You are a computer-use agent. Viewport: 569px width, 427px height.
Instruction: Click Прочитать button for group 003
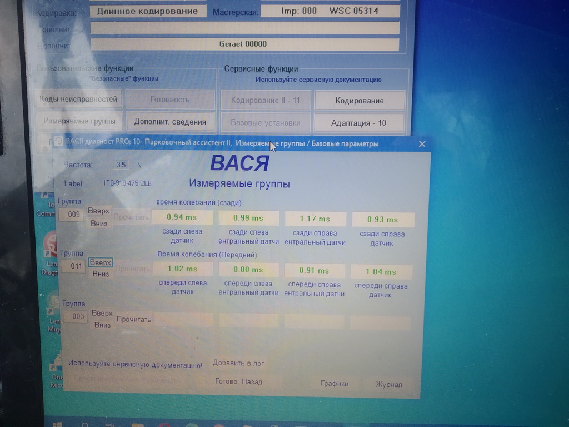133,319
